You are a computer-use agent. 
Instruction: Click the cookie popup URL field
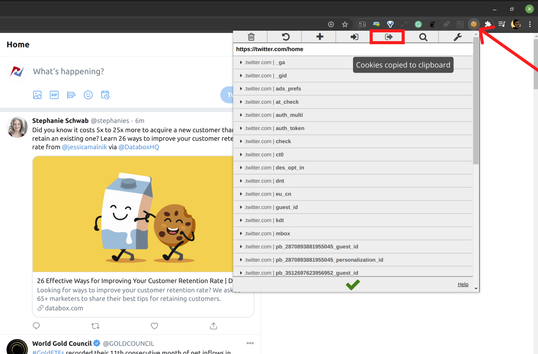(x=353, y=49)
